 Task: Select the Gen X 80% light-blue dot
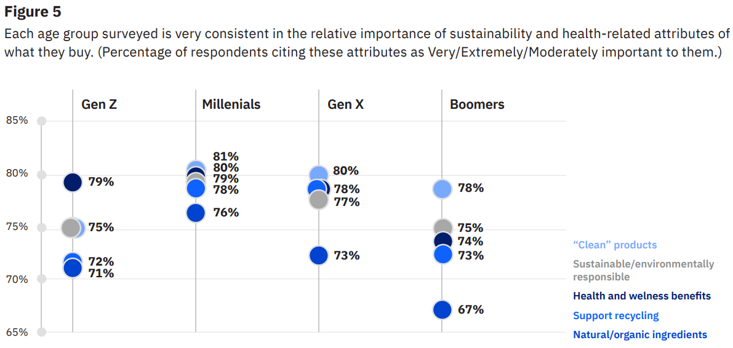click(319, 175)
